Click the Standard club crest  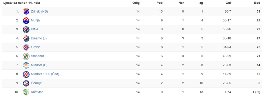coord(26,56)
